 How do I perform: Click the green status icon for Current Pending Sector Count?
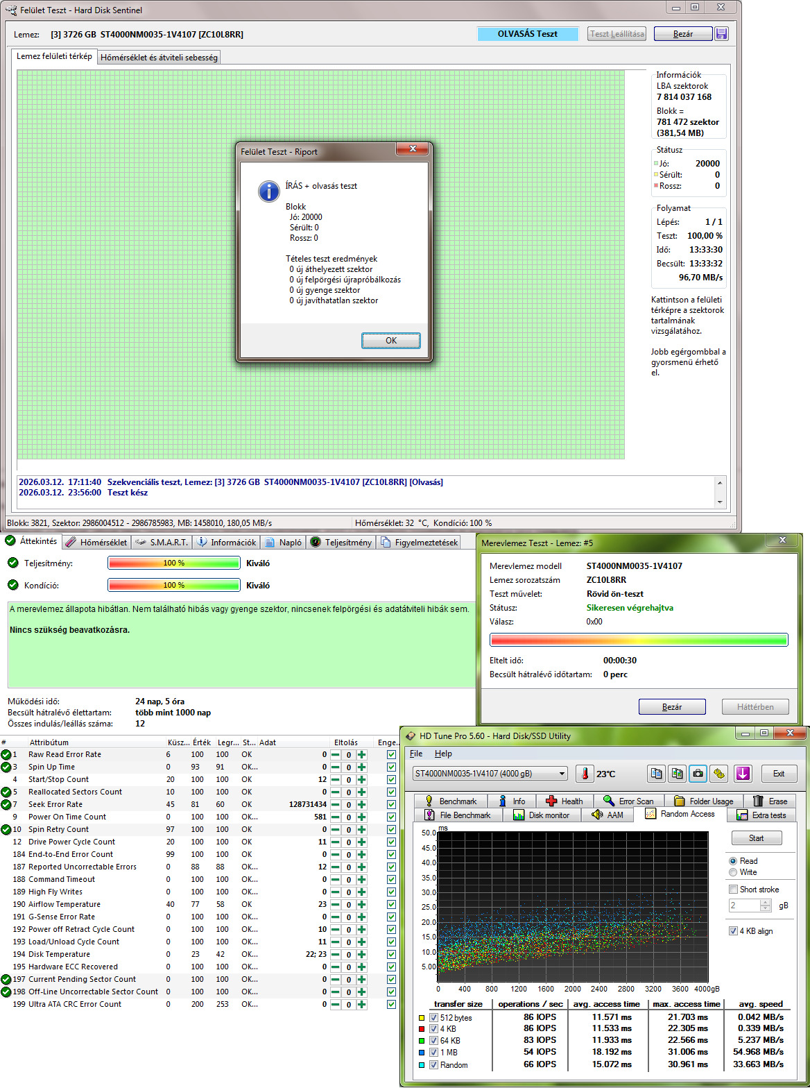point(6,979)
